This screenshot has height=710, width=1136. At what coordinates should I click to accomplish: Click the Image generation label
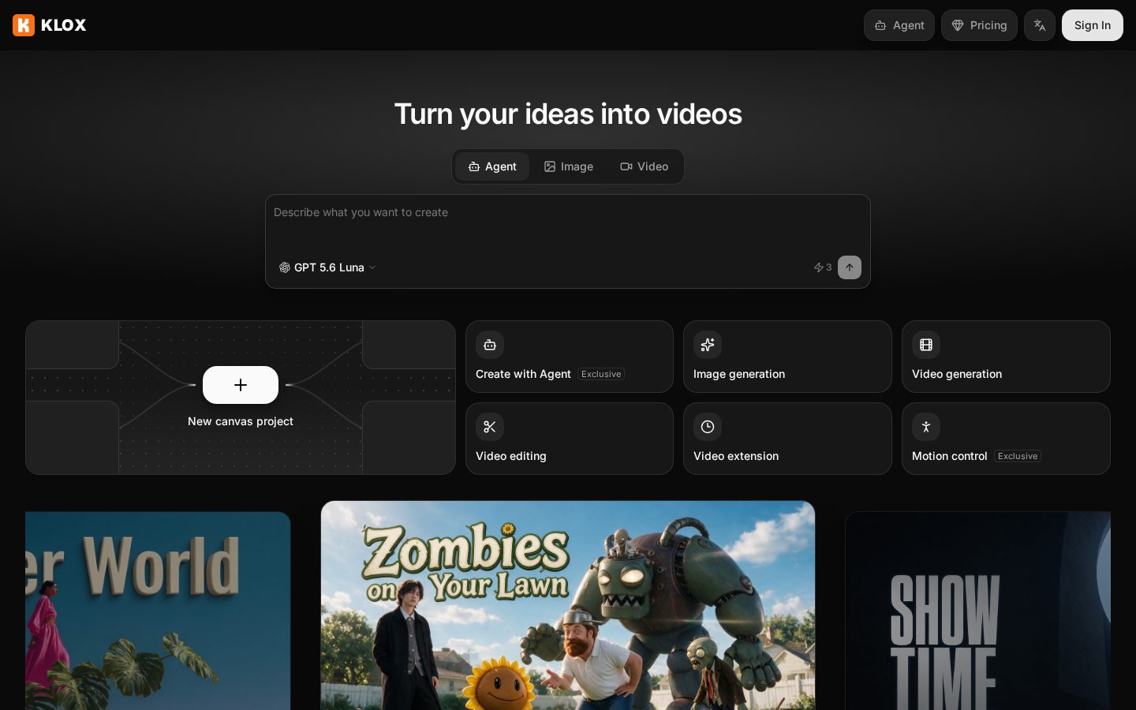pos(739,374)
